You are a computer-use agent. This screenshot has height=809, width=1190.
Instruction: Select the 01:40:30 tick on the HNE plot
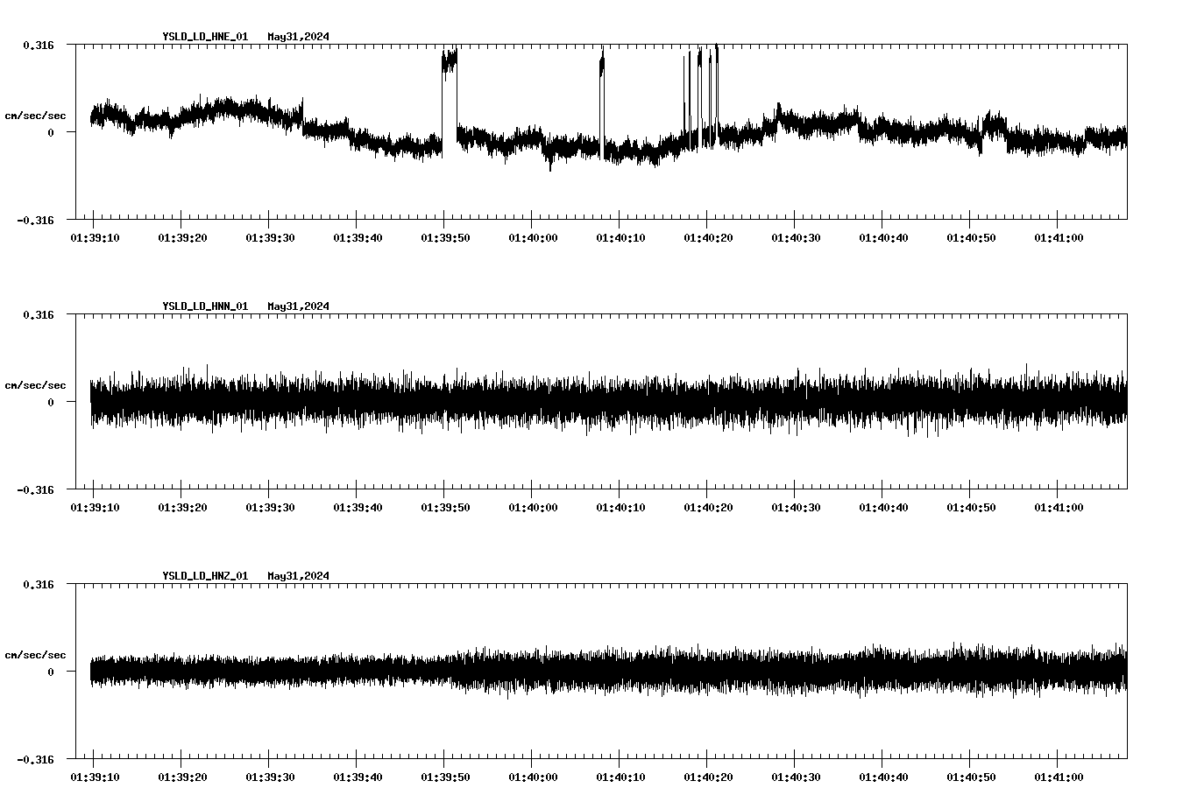[x=794, y=236]
